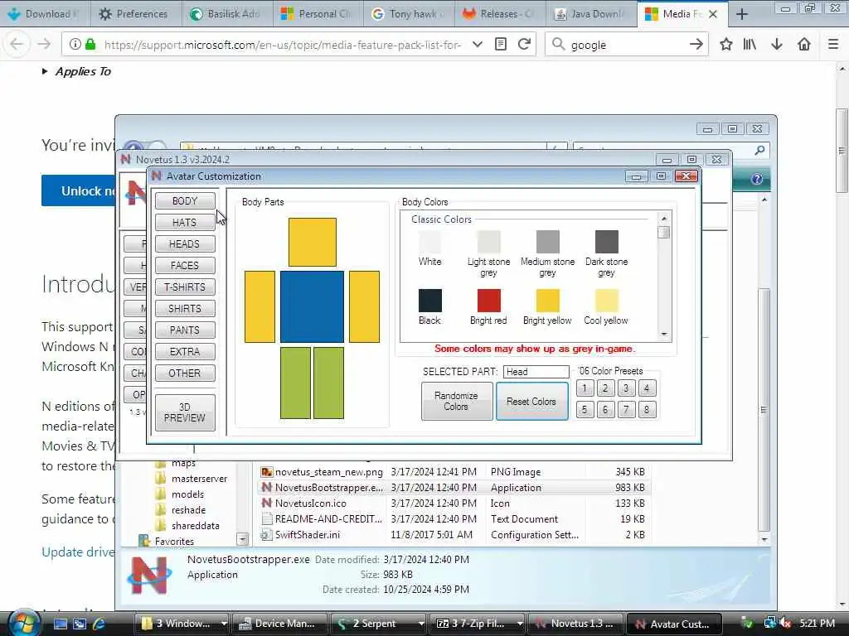Open the PANTS category
The height and width of the screenshot is (636, 849).
185,330
